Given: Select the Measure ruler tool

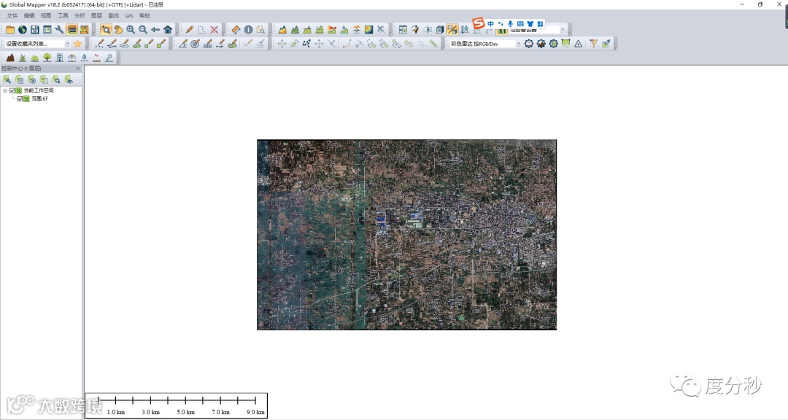Looking at the screenshot, I should [236, 30].
